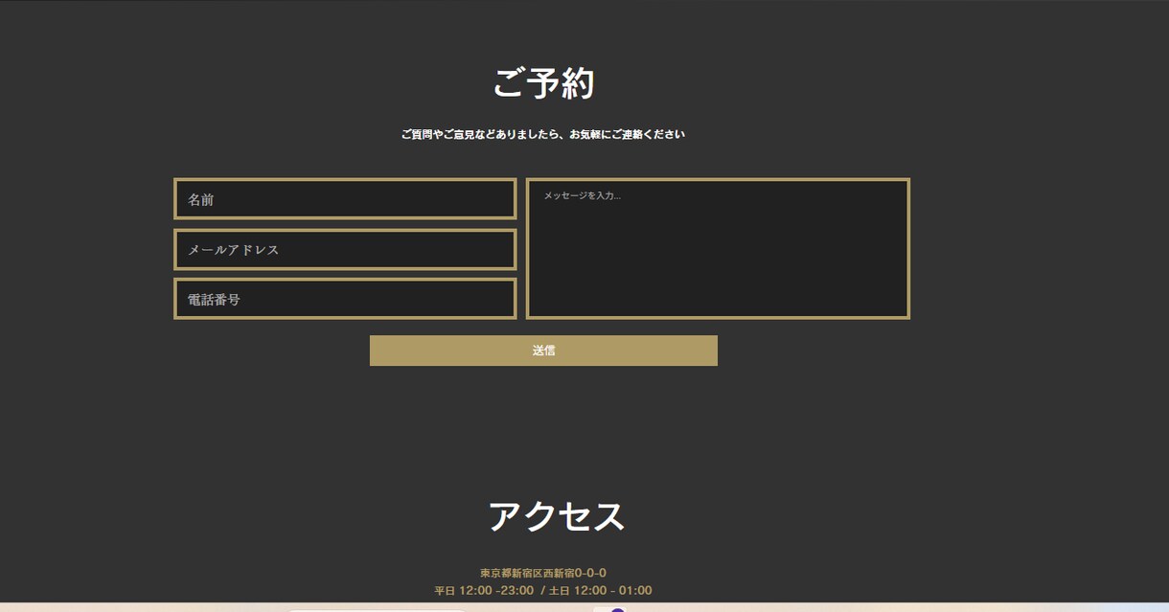Viewport: 1169px width, 612px height.
Task: Submit the form with the 送信 button
Action: point(543,351)
